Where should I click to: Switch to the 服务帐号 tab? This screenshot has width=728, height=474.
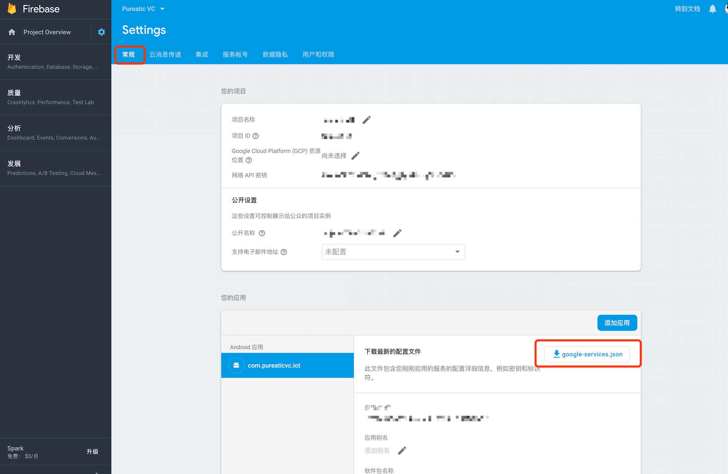point(235,54)
